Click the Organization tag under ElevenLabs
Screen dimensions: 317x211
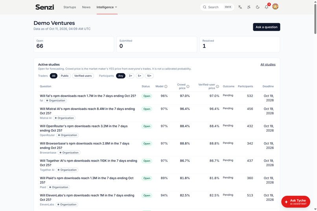click(67, 205)
